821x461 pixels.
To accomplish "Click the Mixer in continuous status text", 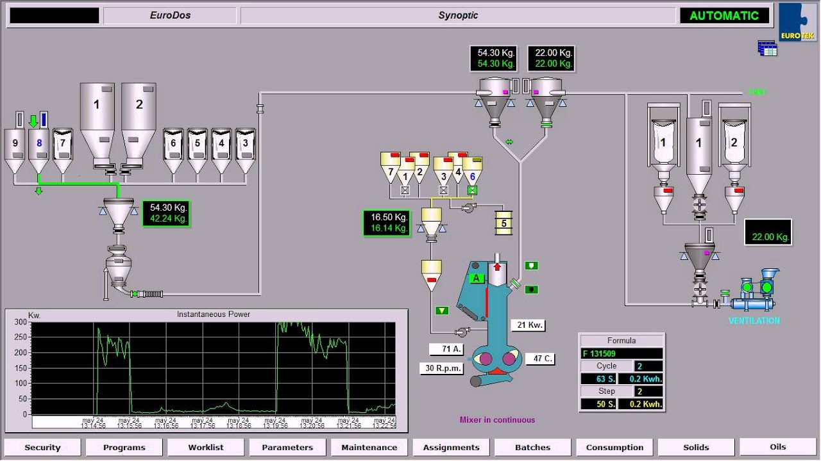I will 497,420.
